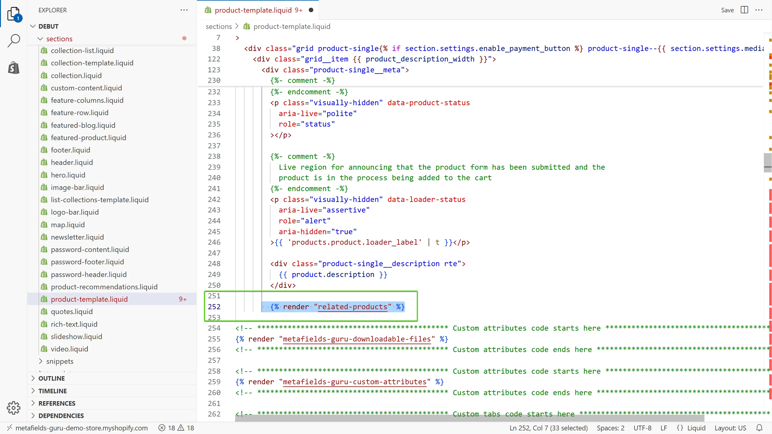Screen dimensions: 772x434
Task: Open image-bar.liquid file
Action: tap(77, 187)
